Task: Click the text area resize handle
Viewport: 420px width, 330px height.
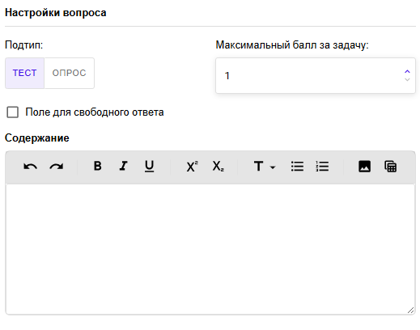Action: [x=410, y=311]
